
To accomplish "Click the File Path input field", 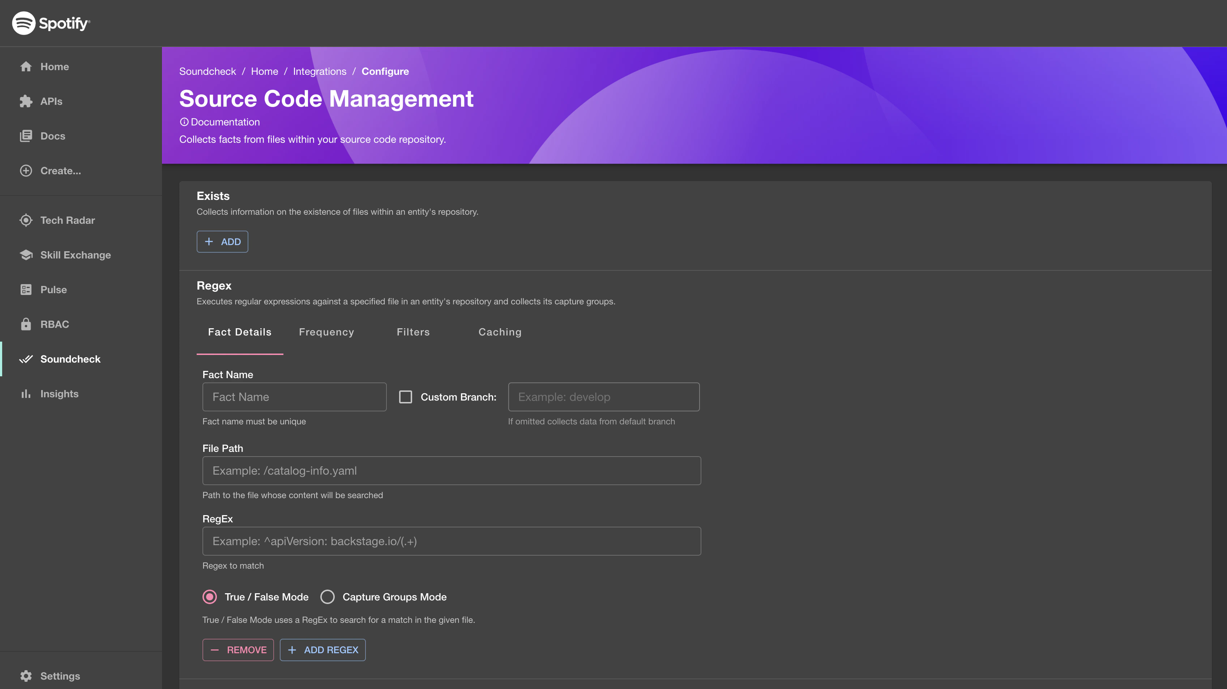I will click(x=452, y=471).
